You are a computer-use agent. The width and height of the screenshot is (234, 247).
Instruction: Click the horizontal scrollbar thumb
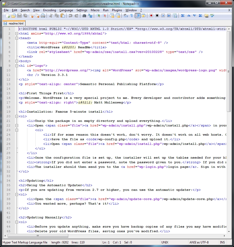tap(38, 236)
